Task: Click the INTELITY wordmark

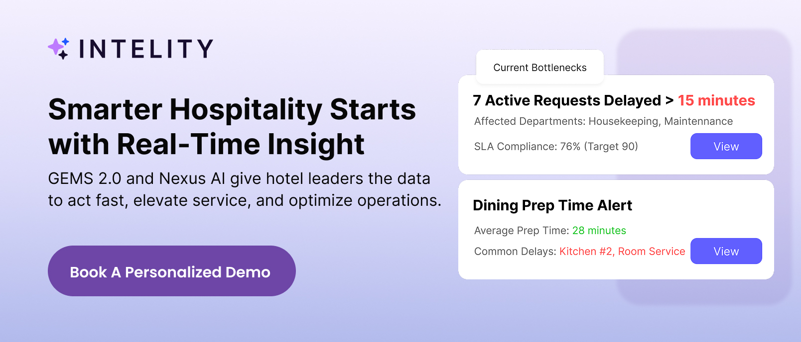Action: (146, 49)
